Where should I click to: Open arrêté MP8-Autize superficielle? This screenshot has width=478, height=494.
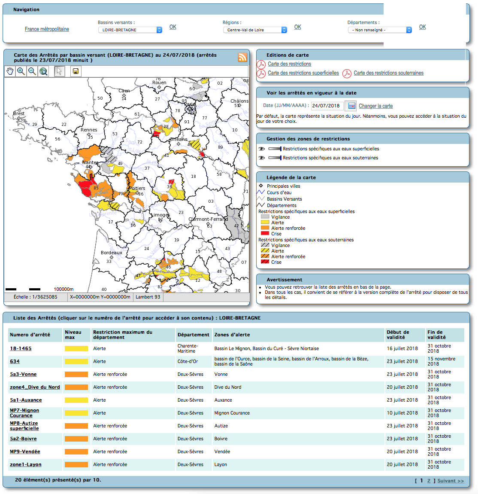[24, 426]
